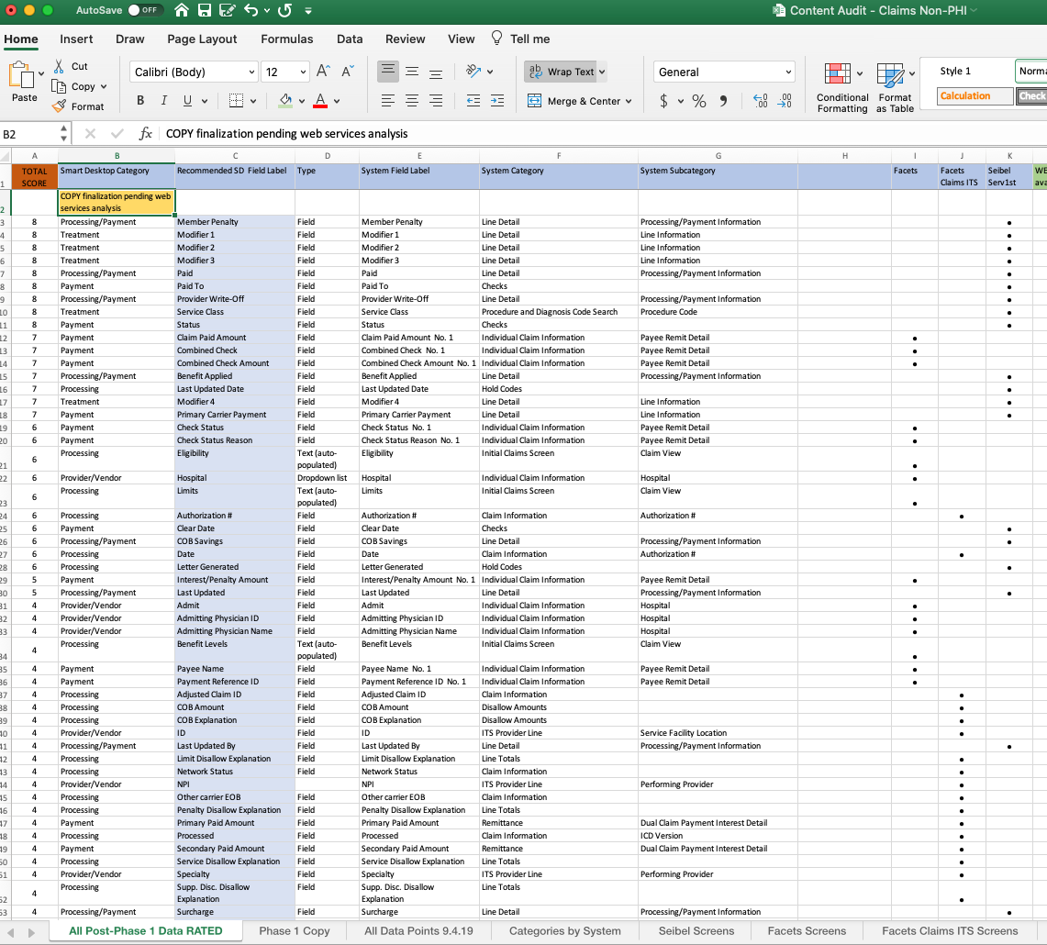
Task: Open Conditional Formatting menu
Action: point(842,88)
